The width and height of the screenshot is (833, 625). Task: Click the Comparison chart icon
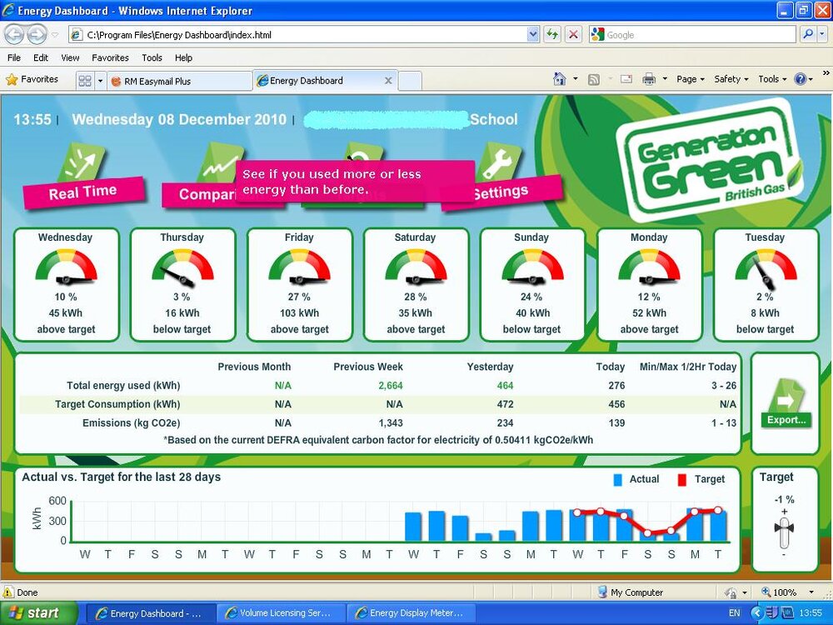click(221, 162)
